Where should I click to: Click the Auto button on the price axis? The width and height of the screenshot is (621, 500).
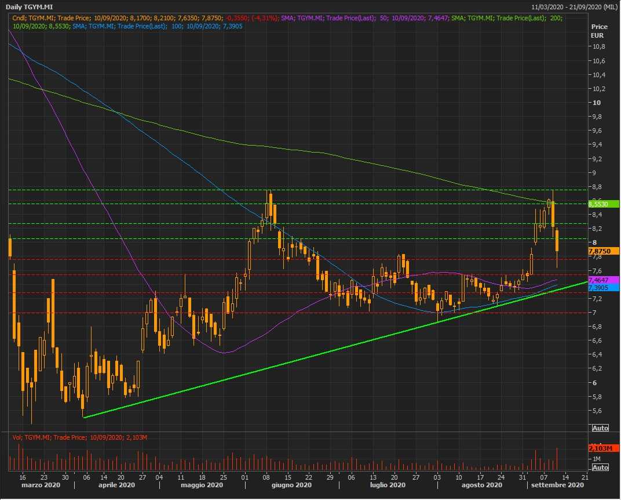coord(600,428)
